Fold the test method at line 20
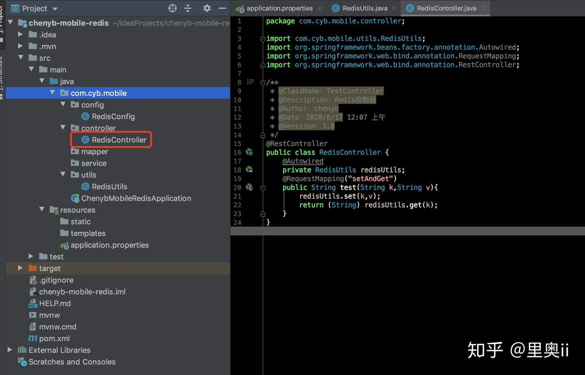This screenshot has width=585, height=375. (263, 188)
